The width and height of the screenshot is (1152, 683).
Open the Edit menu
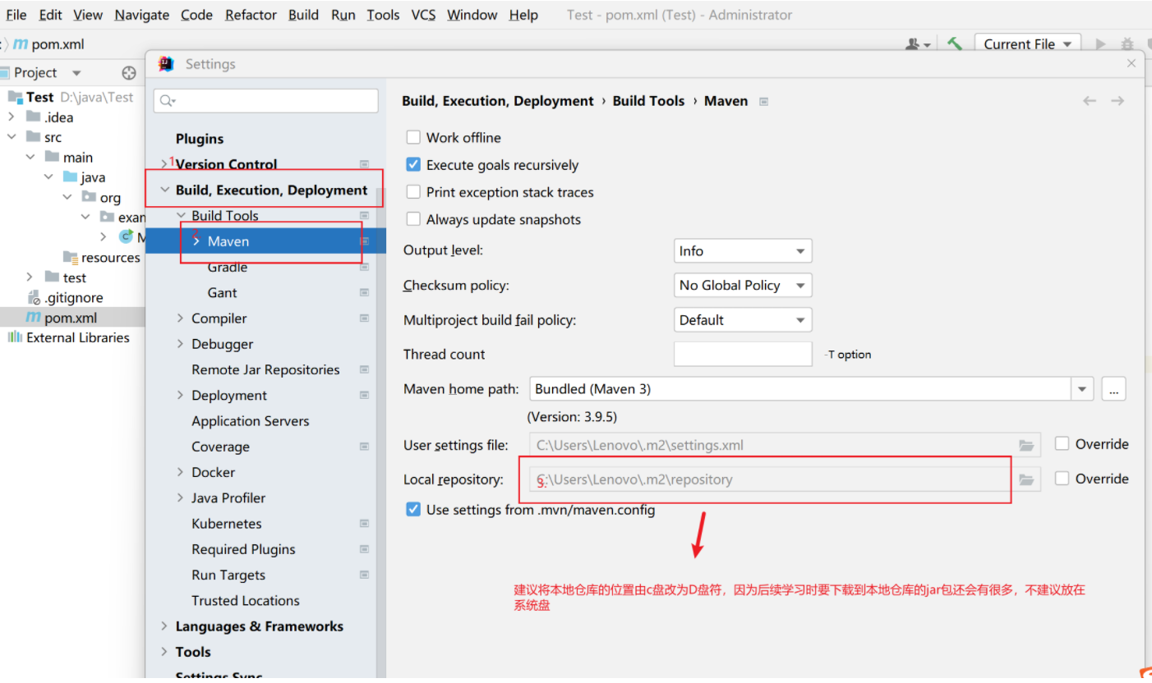tap(50, 15)
